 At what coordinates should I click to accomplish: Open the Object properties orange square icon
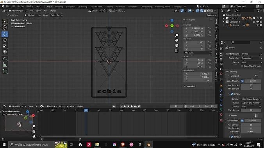221,86
